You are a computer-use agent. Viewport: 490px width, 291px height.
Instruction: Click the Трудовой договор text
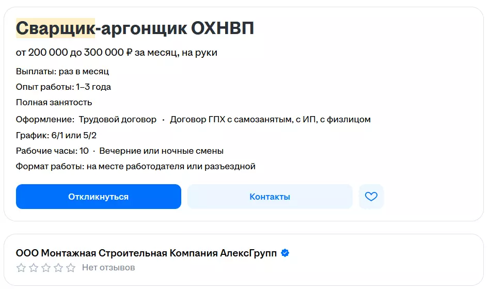coord(118,119)
